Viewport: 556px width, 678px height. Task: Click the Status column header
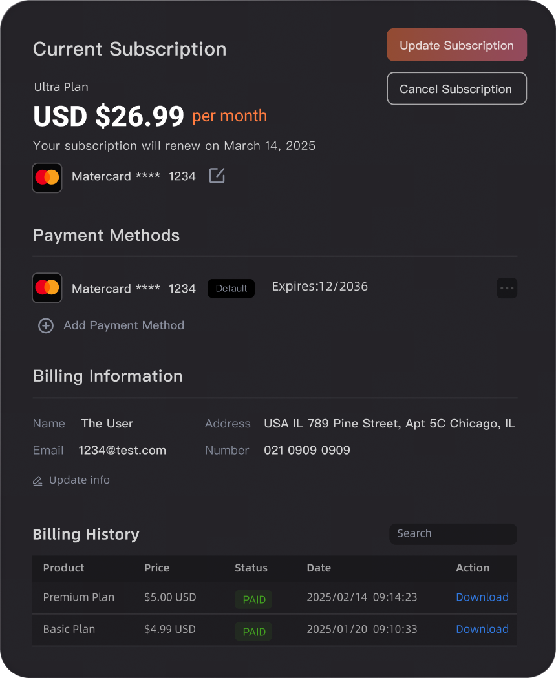tap(251, 568)
